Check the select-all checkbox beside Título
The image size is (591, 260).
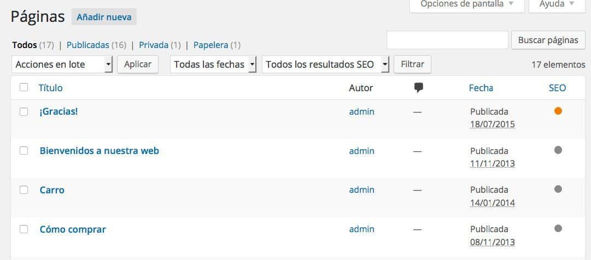[x=24, y=87]
